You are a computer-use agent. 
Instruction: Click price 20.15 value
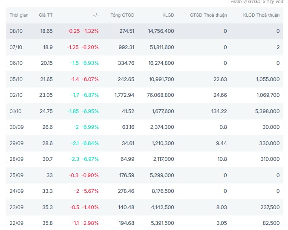coord(47,63)
